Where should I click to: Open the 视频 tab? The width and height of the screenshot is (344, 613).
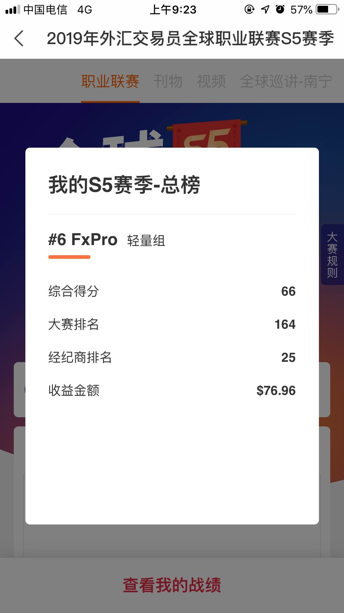pos(211,81)
